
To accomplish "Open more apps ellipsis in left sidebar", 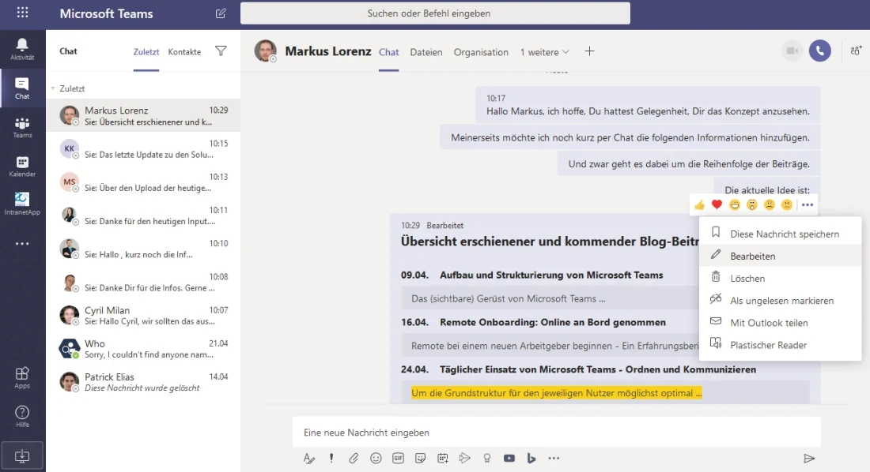I will click(x=22, y=243).
